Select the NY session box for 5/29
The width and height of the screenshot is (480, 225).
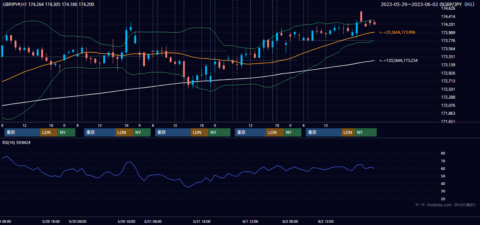pos(66,132)
